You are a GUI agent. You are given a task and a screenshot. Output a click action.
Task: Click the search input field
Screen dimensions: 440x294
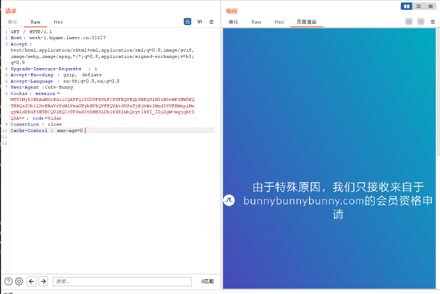(x=122, y=281)
